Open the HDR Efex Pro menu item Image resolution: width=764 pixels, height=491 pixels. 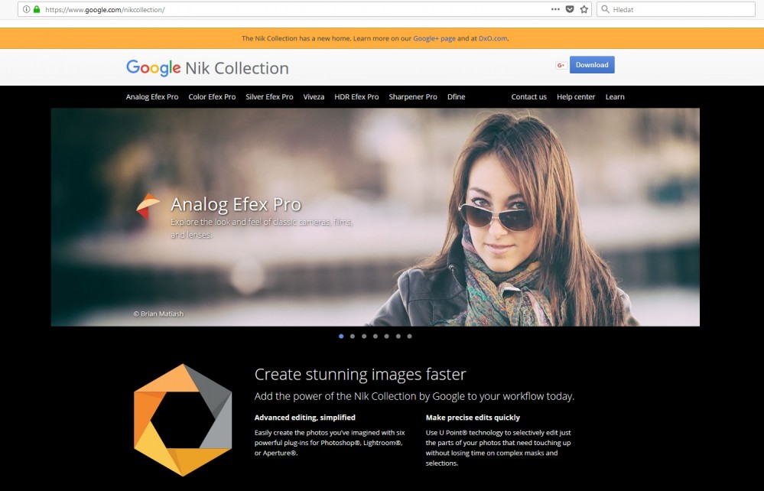pyautogui.click(x=356, y=97)
